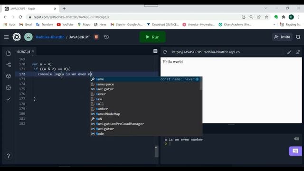Open the Gmail bookmark
The image size is (304, 171).
[26, 24]
